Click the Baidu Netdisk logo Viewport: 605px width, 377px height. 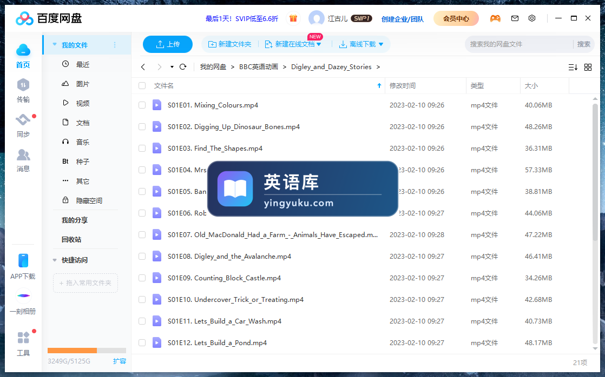click(x=49, y=18)
